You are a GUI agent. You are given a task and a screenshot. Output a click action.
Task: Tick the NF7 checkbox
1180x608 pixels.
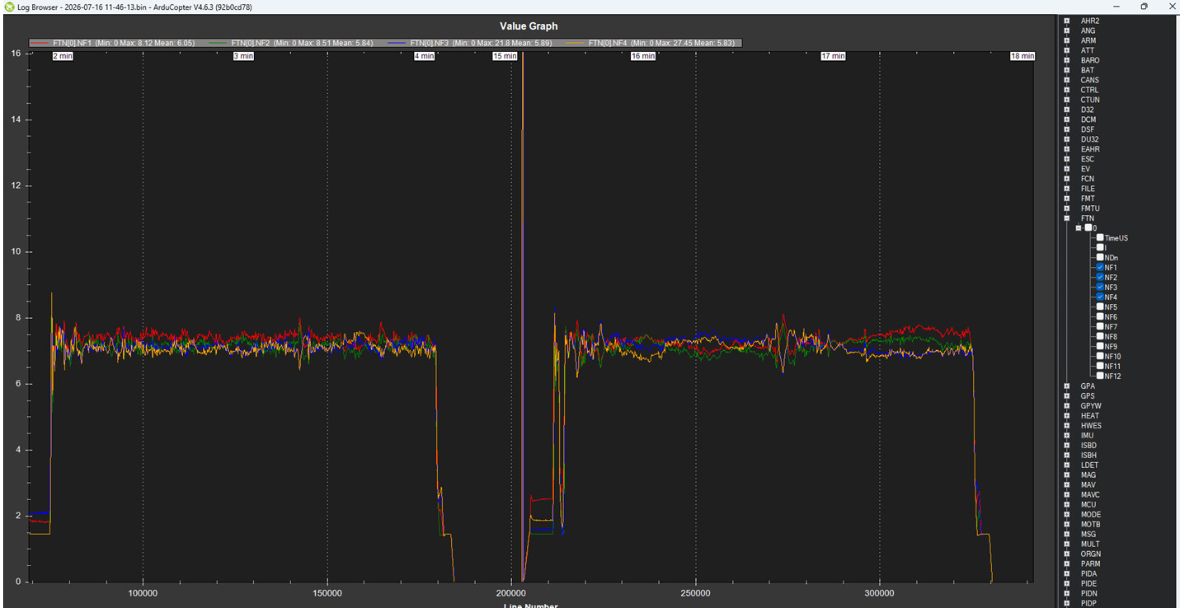[1100, 327]
